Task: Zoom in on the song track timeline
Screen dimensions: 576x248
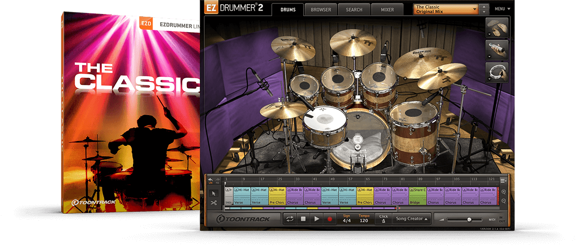Action: (x=503, y=192)
